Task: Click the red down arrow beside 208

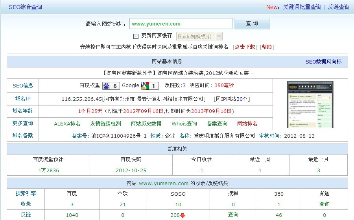Action: (183, 216)
